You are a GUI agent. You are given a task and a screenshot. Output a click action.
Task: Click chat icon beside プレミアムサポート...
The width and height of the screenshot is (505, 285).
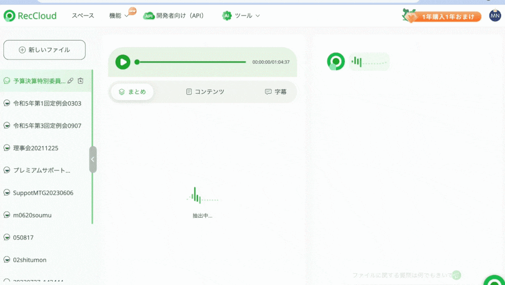point(7,170)
